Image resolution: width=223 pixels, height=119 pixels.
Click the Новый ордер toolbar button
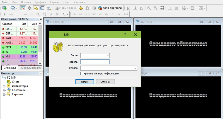click(x=66, y=8)
